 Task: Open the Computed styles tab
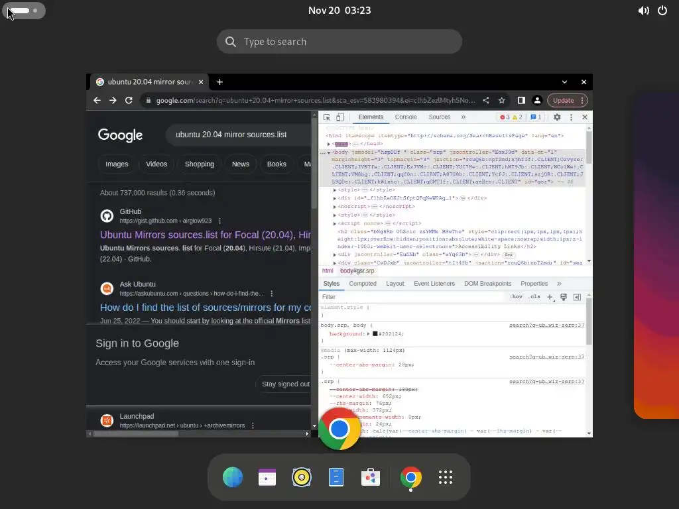click(363, 284)
